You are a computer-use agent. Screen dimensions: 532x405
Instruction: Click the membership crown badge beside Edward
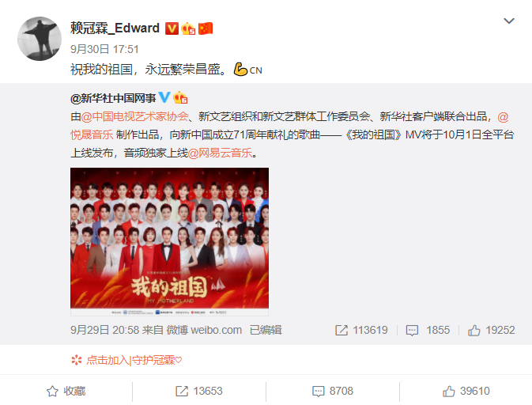click(x=188, y=28)
